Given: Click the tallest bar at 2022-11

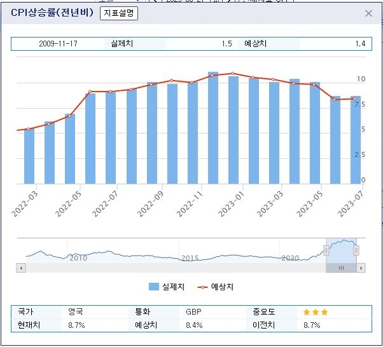Looking at the screenshot, I should click(213, 128).
